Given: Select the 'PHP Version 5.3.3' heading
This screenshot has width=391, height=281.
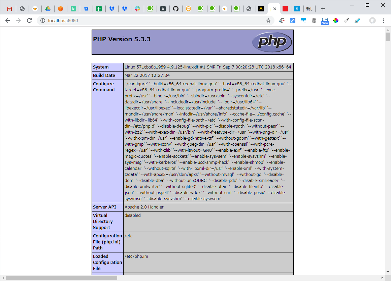Looking at the screenshot, I should [122, 39].
